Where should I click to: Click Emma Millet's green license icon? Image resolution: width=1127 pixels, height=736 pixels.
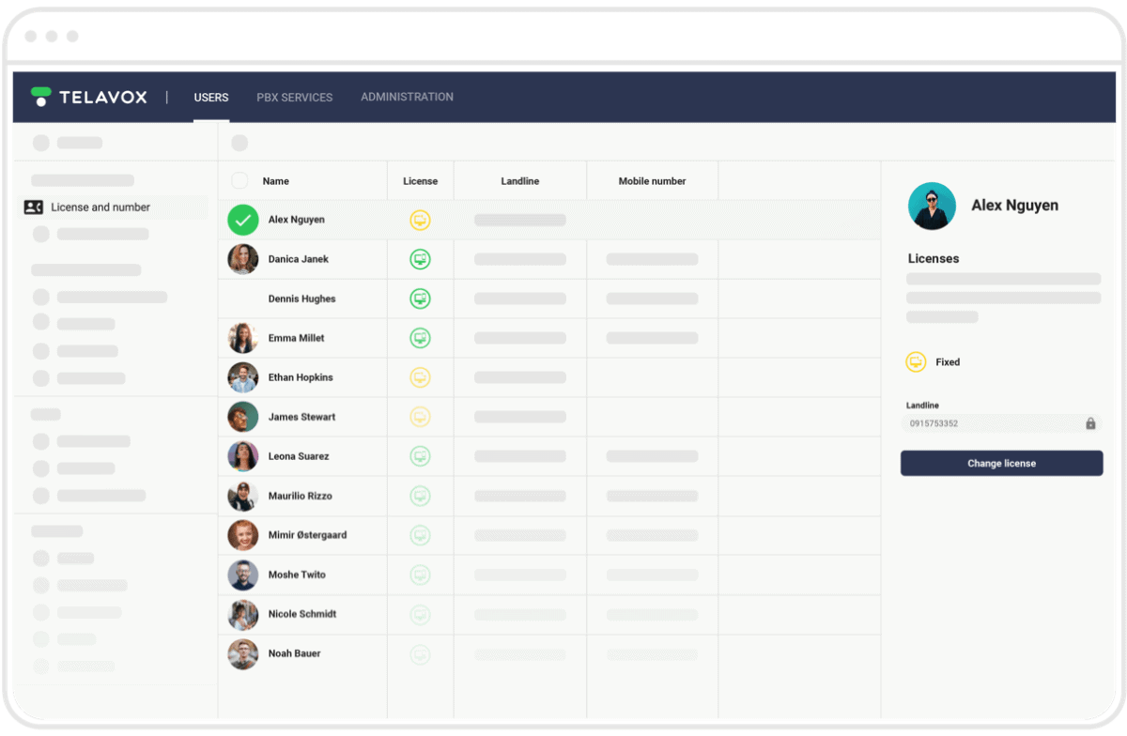[x=420, y=338]
